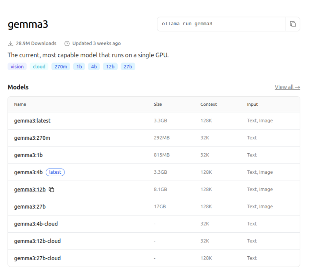The image size is (315, 280).
Task: Choose the 270m size tag
Action: point(61,67)
